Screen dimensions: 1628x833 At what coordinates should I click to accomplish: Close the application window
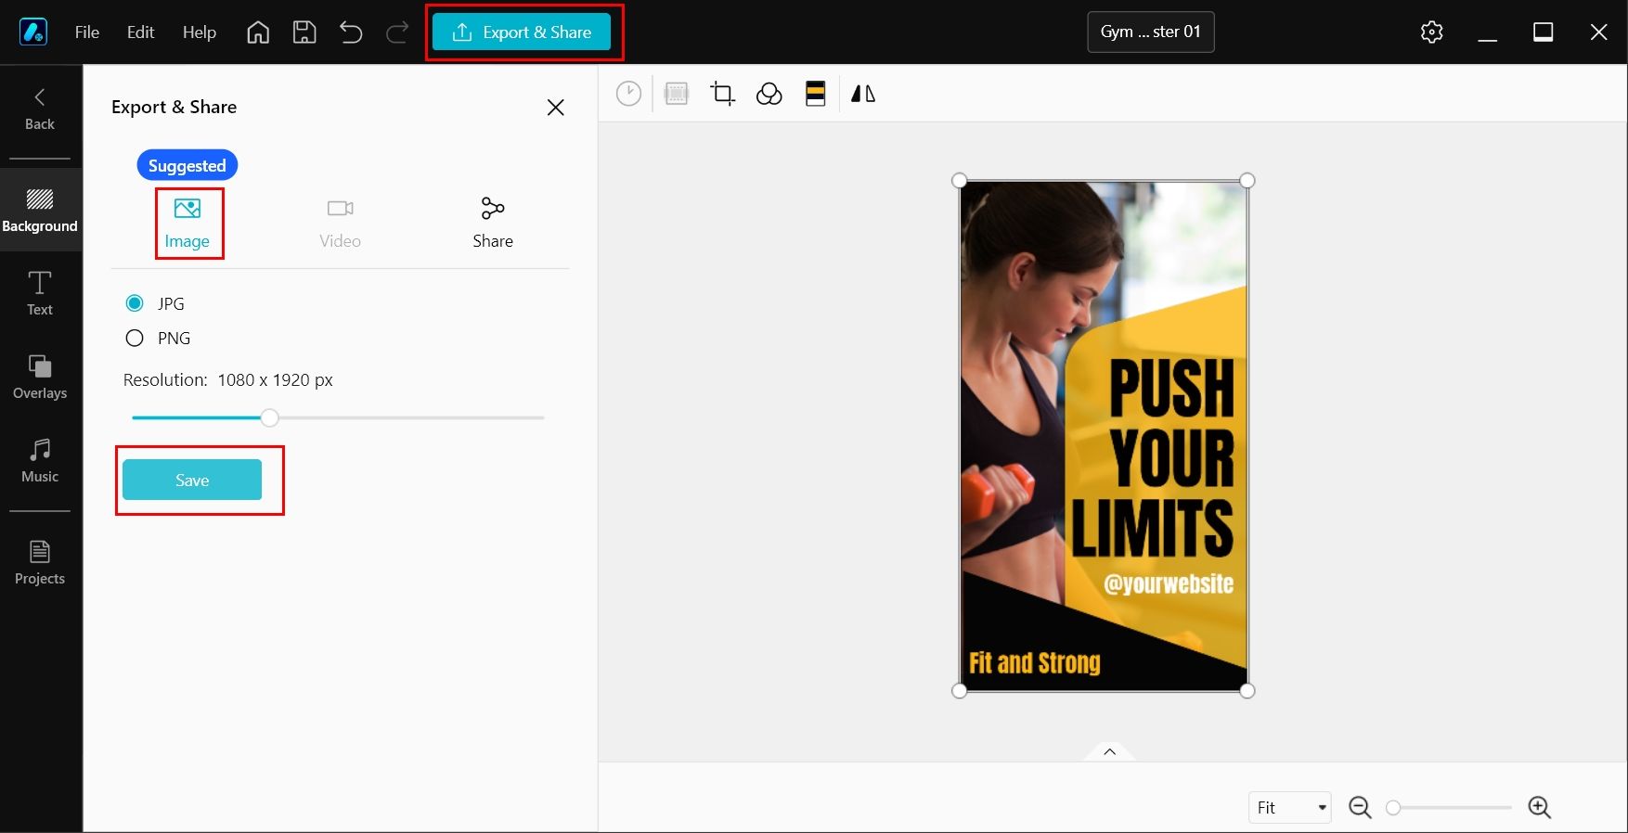click(1599, 32)
